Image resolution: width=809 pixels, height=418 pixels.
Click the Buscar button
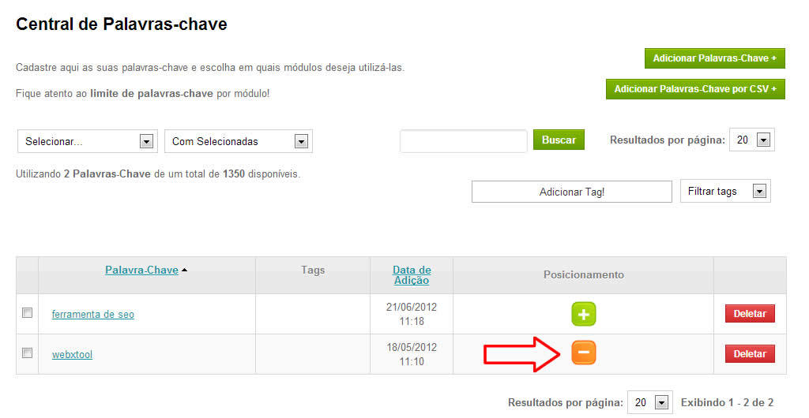coord(559,140)
